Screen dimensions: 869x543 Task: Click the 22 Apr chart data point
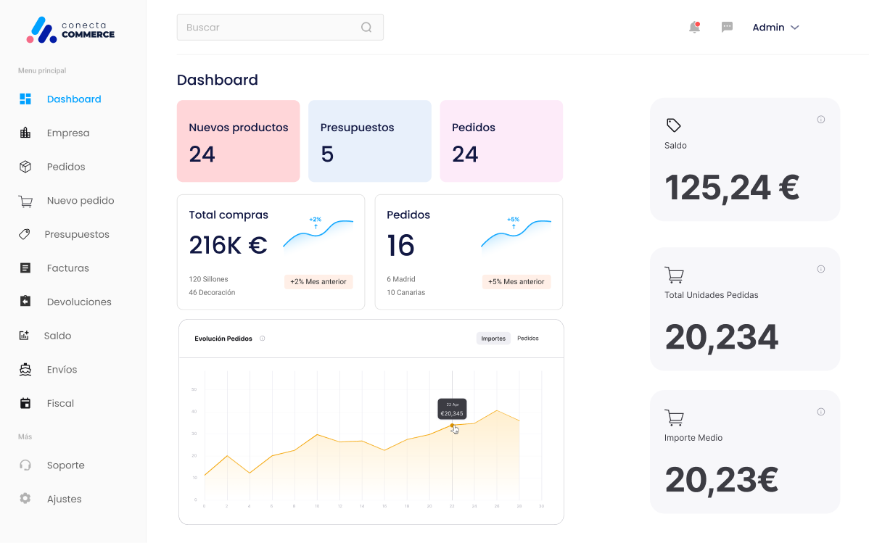point(452,426)
